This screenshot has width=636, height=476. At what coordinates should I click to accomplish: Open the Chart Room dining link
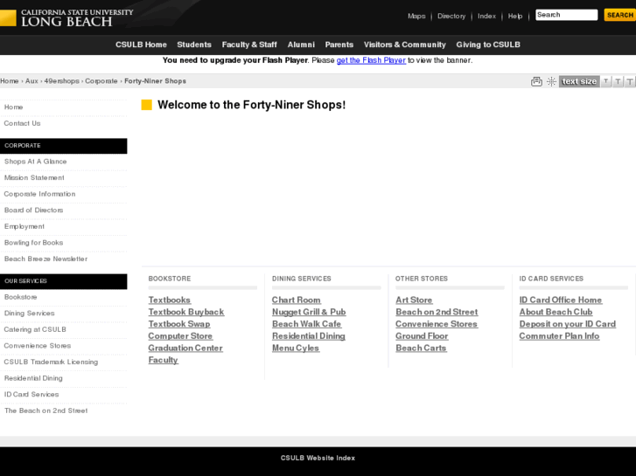tap(297, 300)
